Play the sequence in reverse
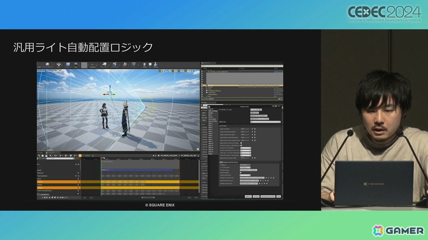Image resolution: width=428 pixels, height=240 pixels. coord(52,198)
